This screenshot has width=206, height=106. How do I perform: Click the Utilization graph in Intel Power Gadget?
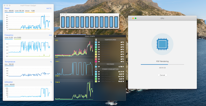coord(28,93)
